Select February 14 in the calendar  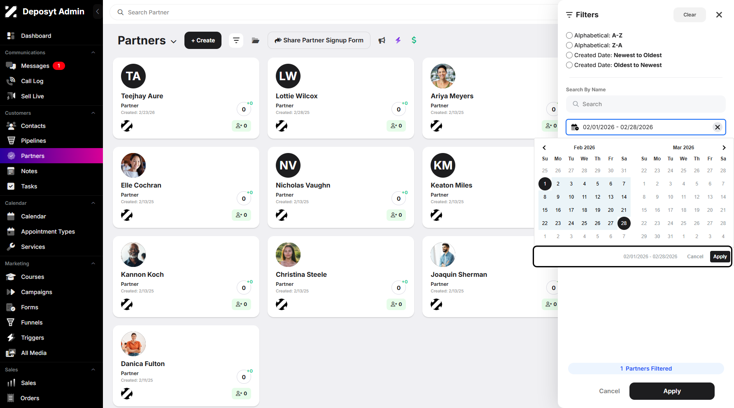(624, 197)
